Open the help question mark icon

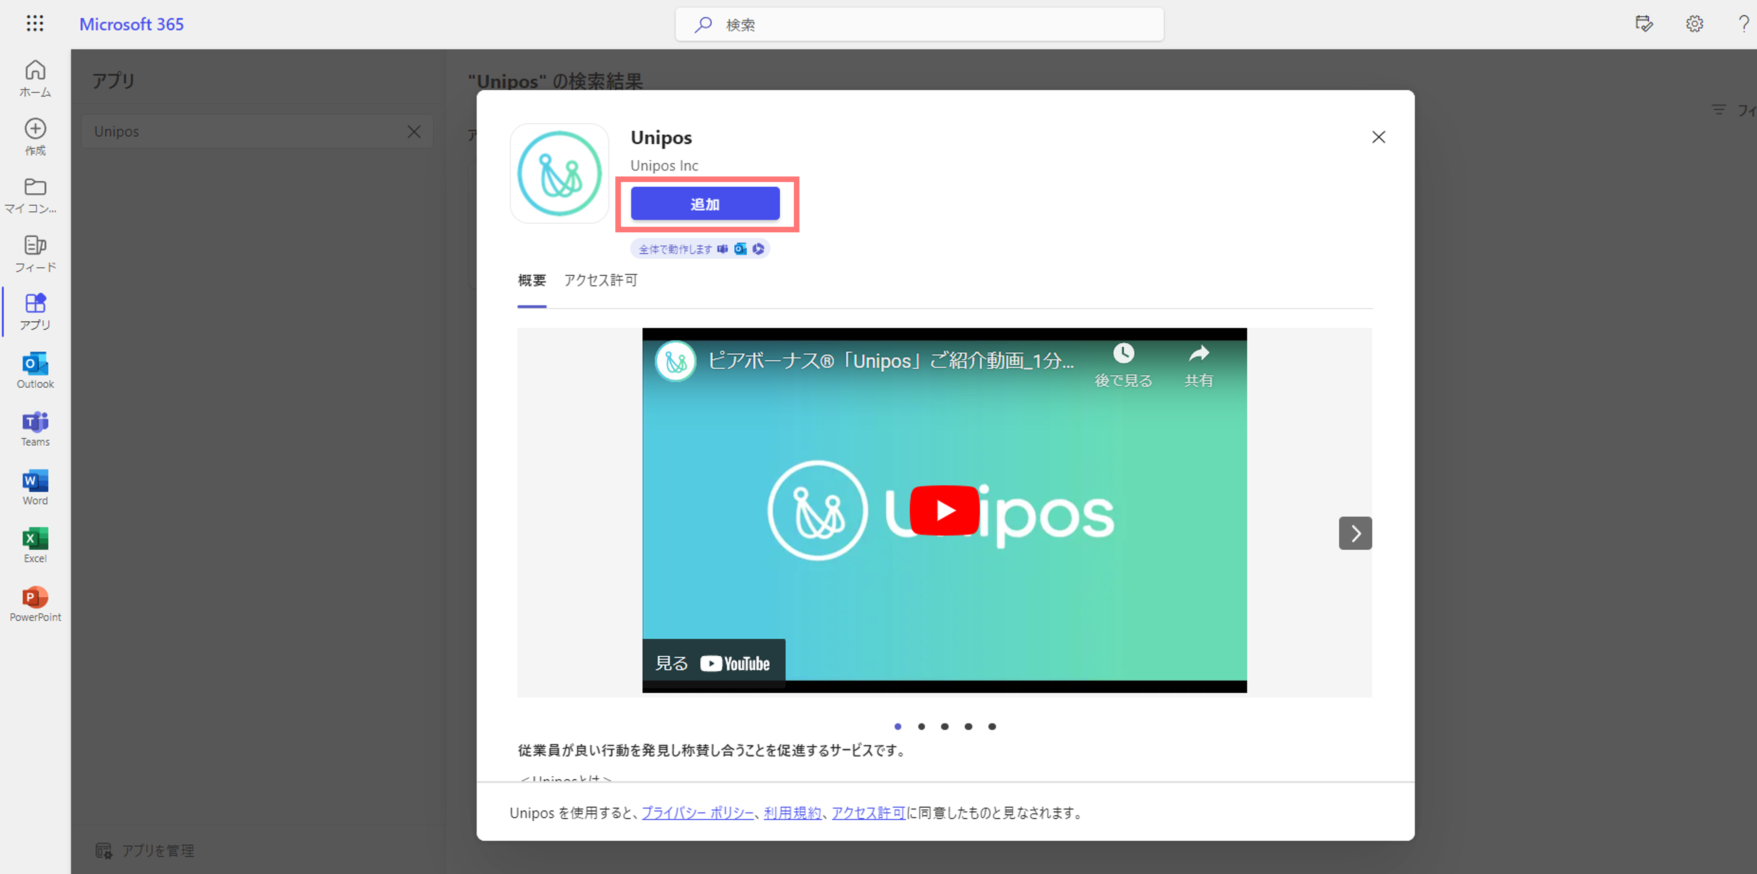pos(1743,24)
